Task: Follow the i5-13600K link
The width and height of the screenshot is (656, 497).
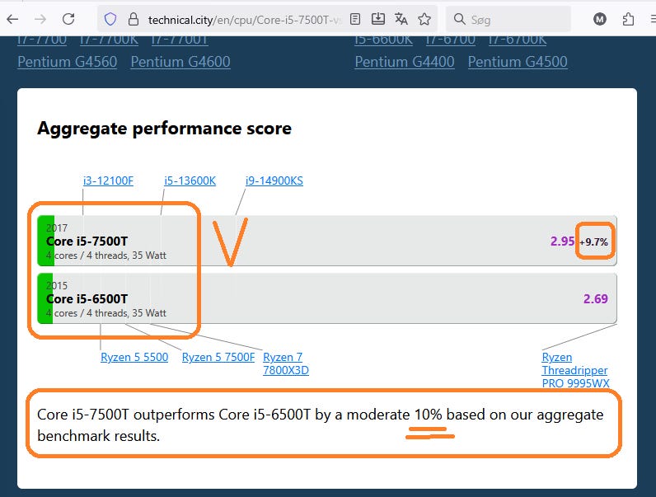Action: click(x=190, y=181)
